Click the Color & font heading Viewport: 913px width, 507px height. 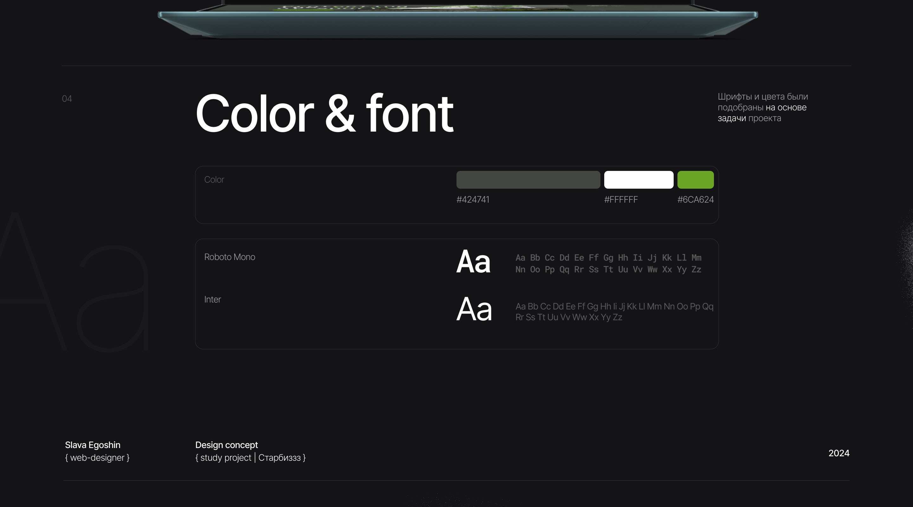[x=324, y=114]
